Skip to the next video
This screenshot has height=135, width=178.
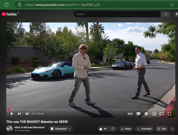coord(19,114)
